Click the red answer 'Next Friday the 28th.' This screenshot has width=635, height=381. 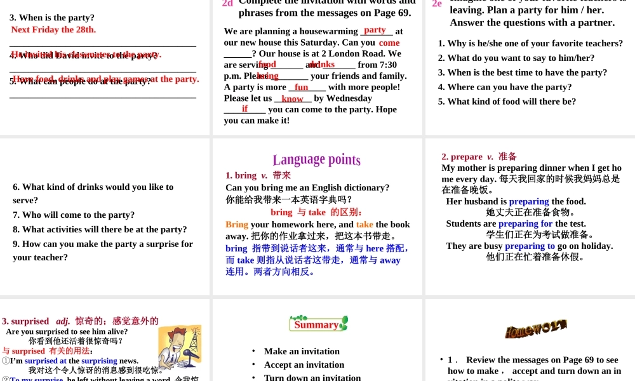click(53, 30)
